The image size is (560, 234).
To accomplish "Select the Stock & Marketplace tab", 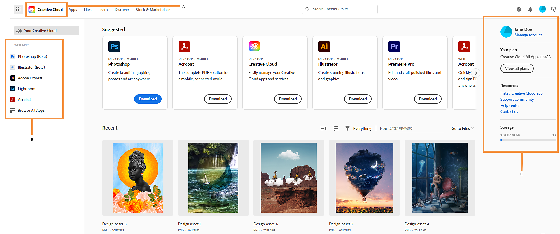I will pyautogui.click(x=153, y=10).
